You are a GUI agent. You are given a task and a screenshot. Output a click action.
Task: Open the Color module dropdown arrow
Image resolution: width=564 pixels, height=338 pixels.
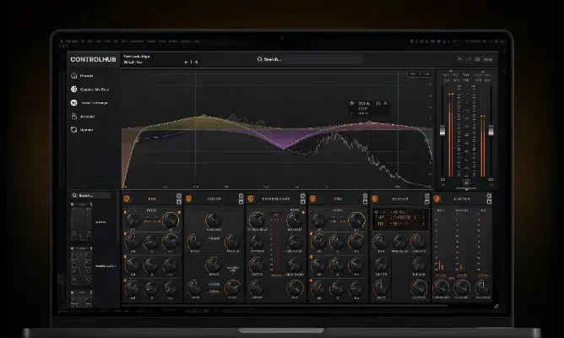(x=241, y=201)
